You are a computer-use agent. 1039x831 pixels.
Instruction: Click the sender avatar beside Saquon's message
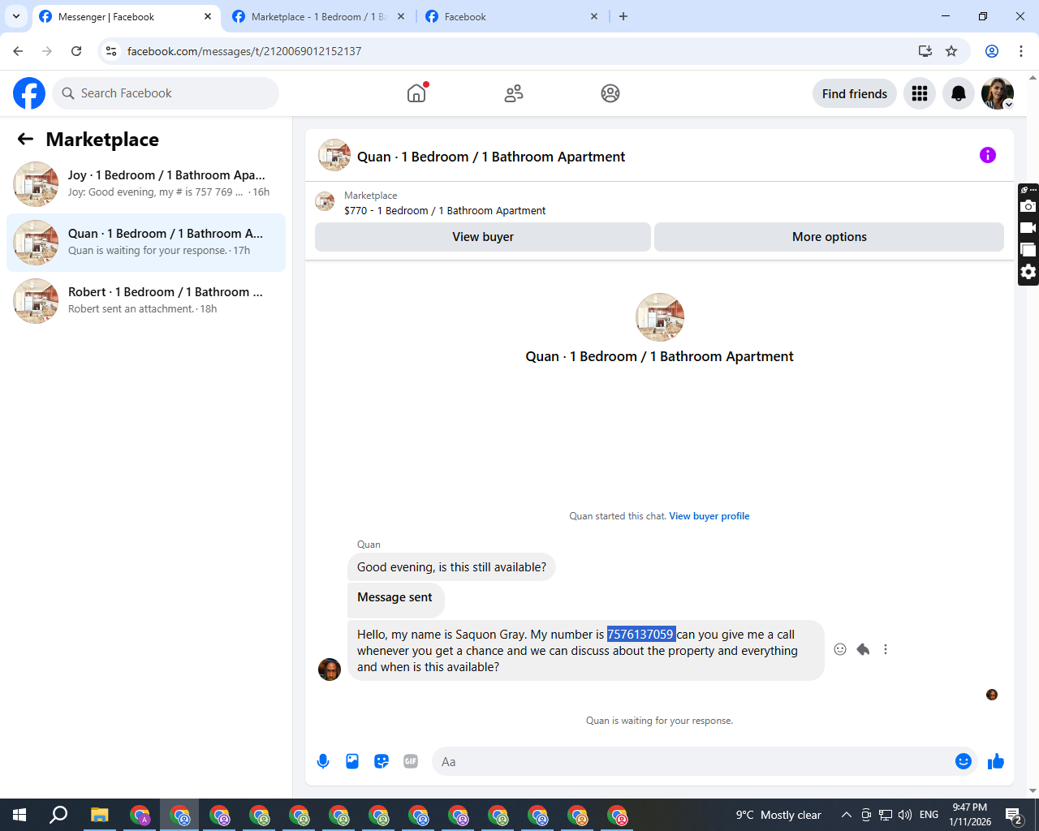tap(330, 670)
